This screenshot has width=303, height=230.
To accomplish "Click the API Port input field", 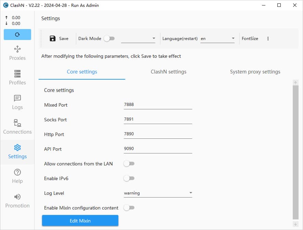I will [x=158, y=149].
